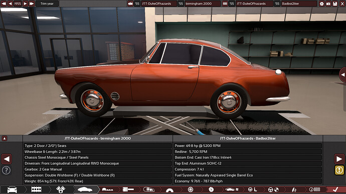
Task: Click the Weight: 854 kg row
Action: click(x=98, y=181)
